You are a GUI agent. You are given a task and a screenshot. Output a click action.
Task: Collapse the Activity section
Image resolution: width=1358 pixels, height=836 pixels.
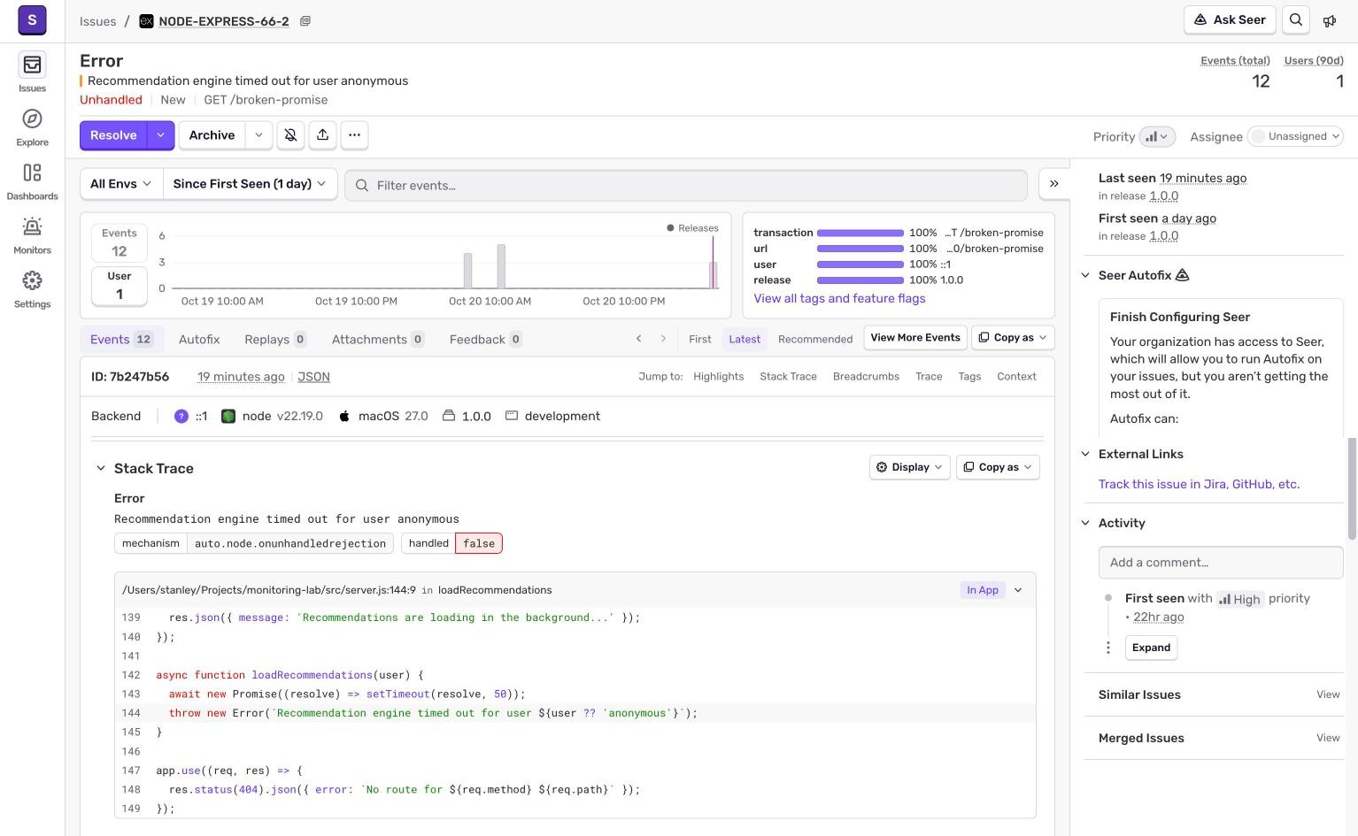(x=1085, y=523)
